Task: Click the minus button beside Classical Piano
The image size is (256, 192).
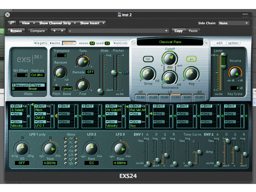Action: (x=134, y=43)
